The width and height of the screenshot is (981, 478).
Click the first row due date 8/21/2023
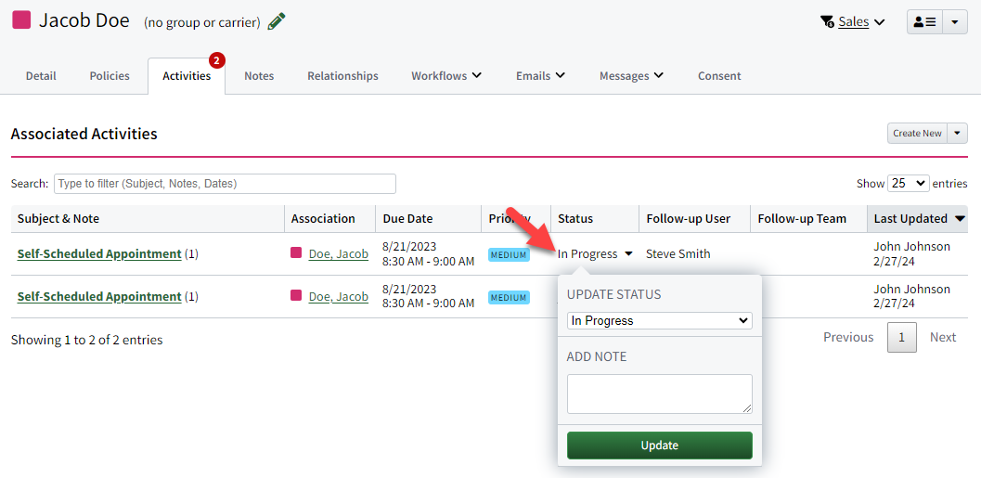(408, 247)
